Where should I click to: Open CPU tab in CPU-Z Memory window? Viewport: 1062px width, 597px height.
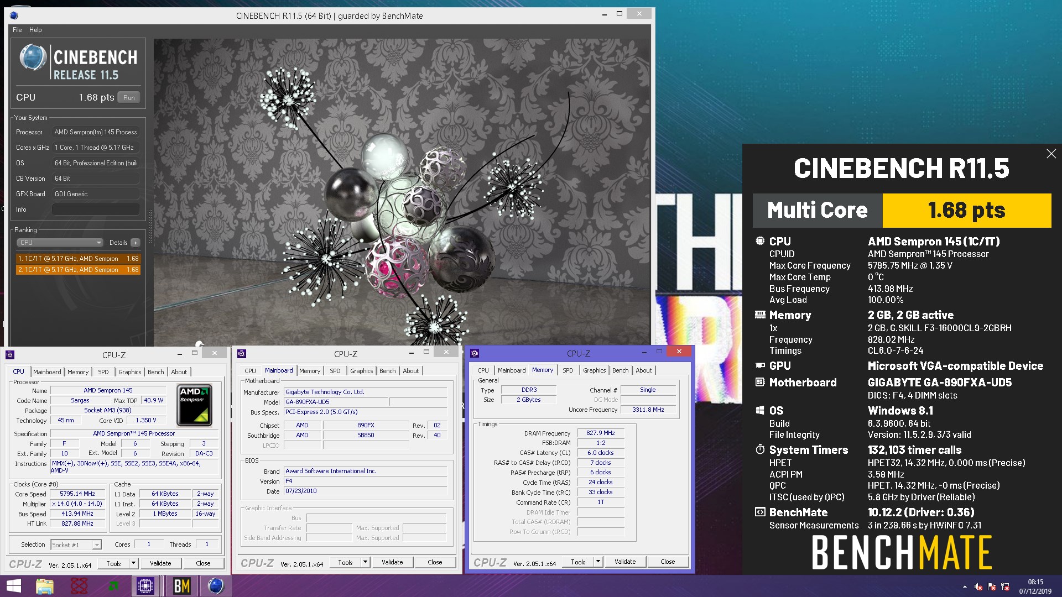[x=483, y=370]
